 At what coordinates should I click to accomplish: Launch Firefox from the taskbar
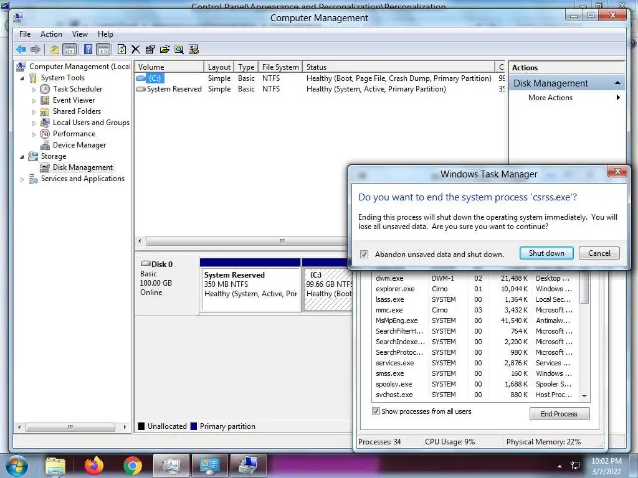tap(94, 466)
